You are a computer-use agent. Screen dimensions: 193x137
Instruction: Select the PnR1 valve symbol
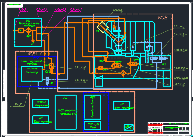point(133,64)
